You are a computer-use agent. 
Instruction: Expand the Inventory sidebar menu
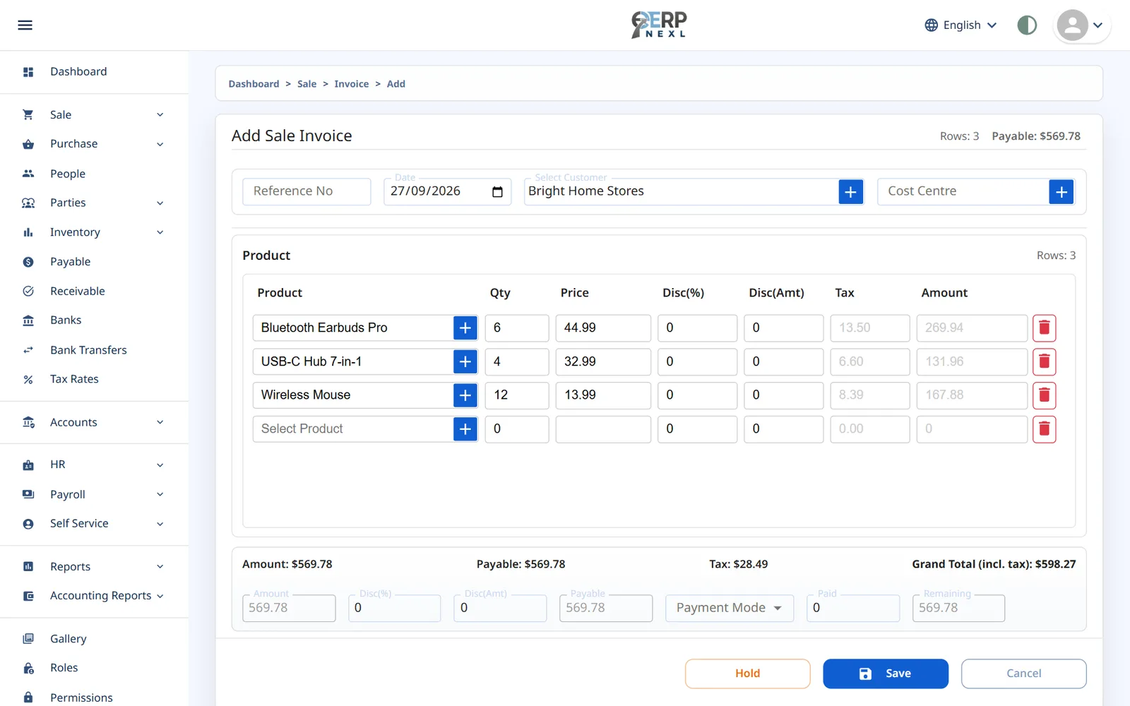coord(94,232)
